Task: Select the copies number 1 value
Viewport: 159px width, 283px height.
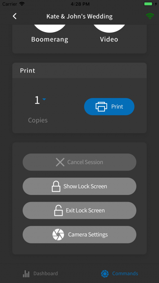Action: coord(37,100)
